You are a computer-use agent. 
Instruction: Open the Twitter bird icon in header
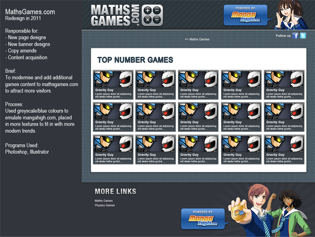click(x=303, y=36)
